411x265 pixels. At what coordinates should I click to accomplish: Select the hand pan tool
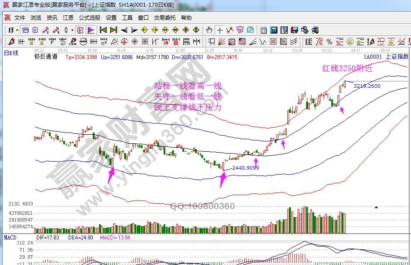point(209,30)
